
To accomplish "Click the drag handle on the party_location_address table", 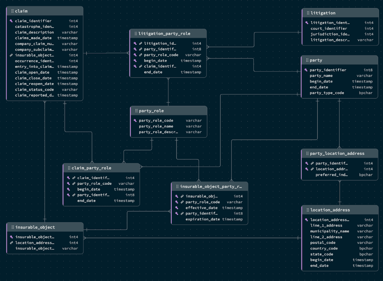I will (x=307, y=153).
